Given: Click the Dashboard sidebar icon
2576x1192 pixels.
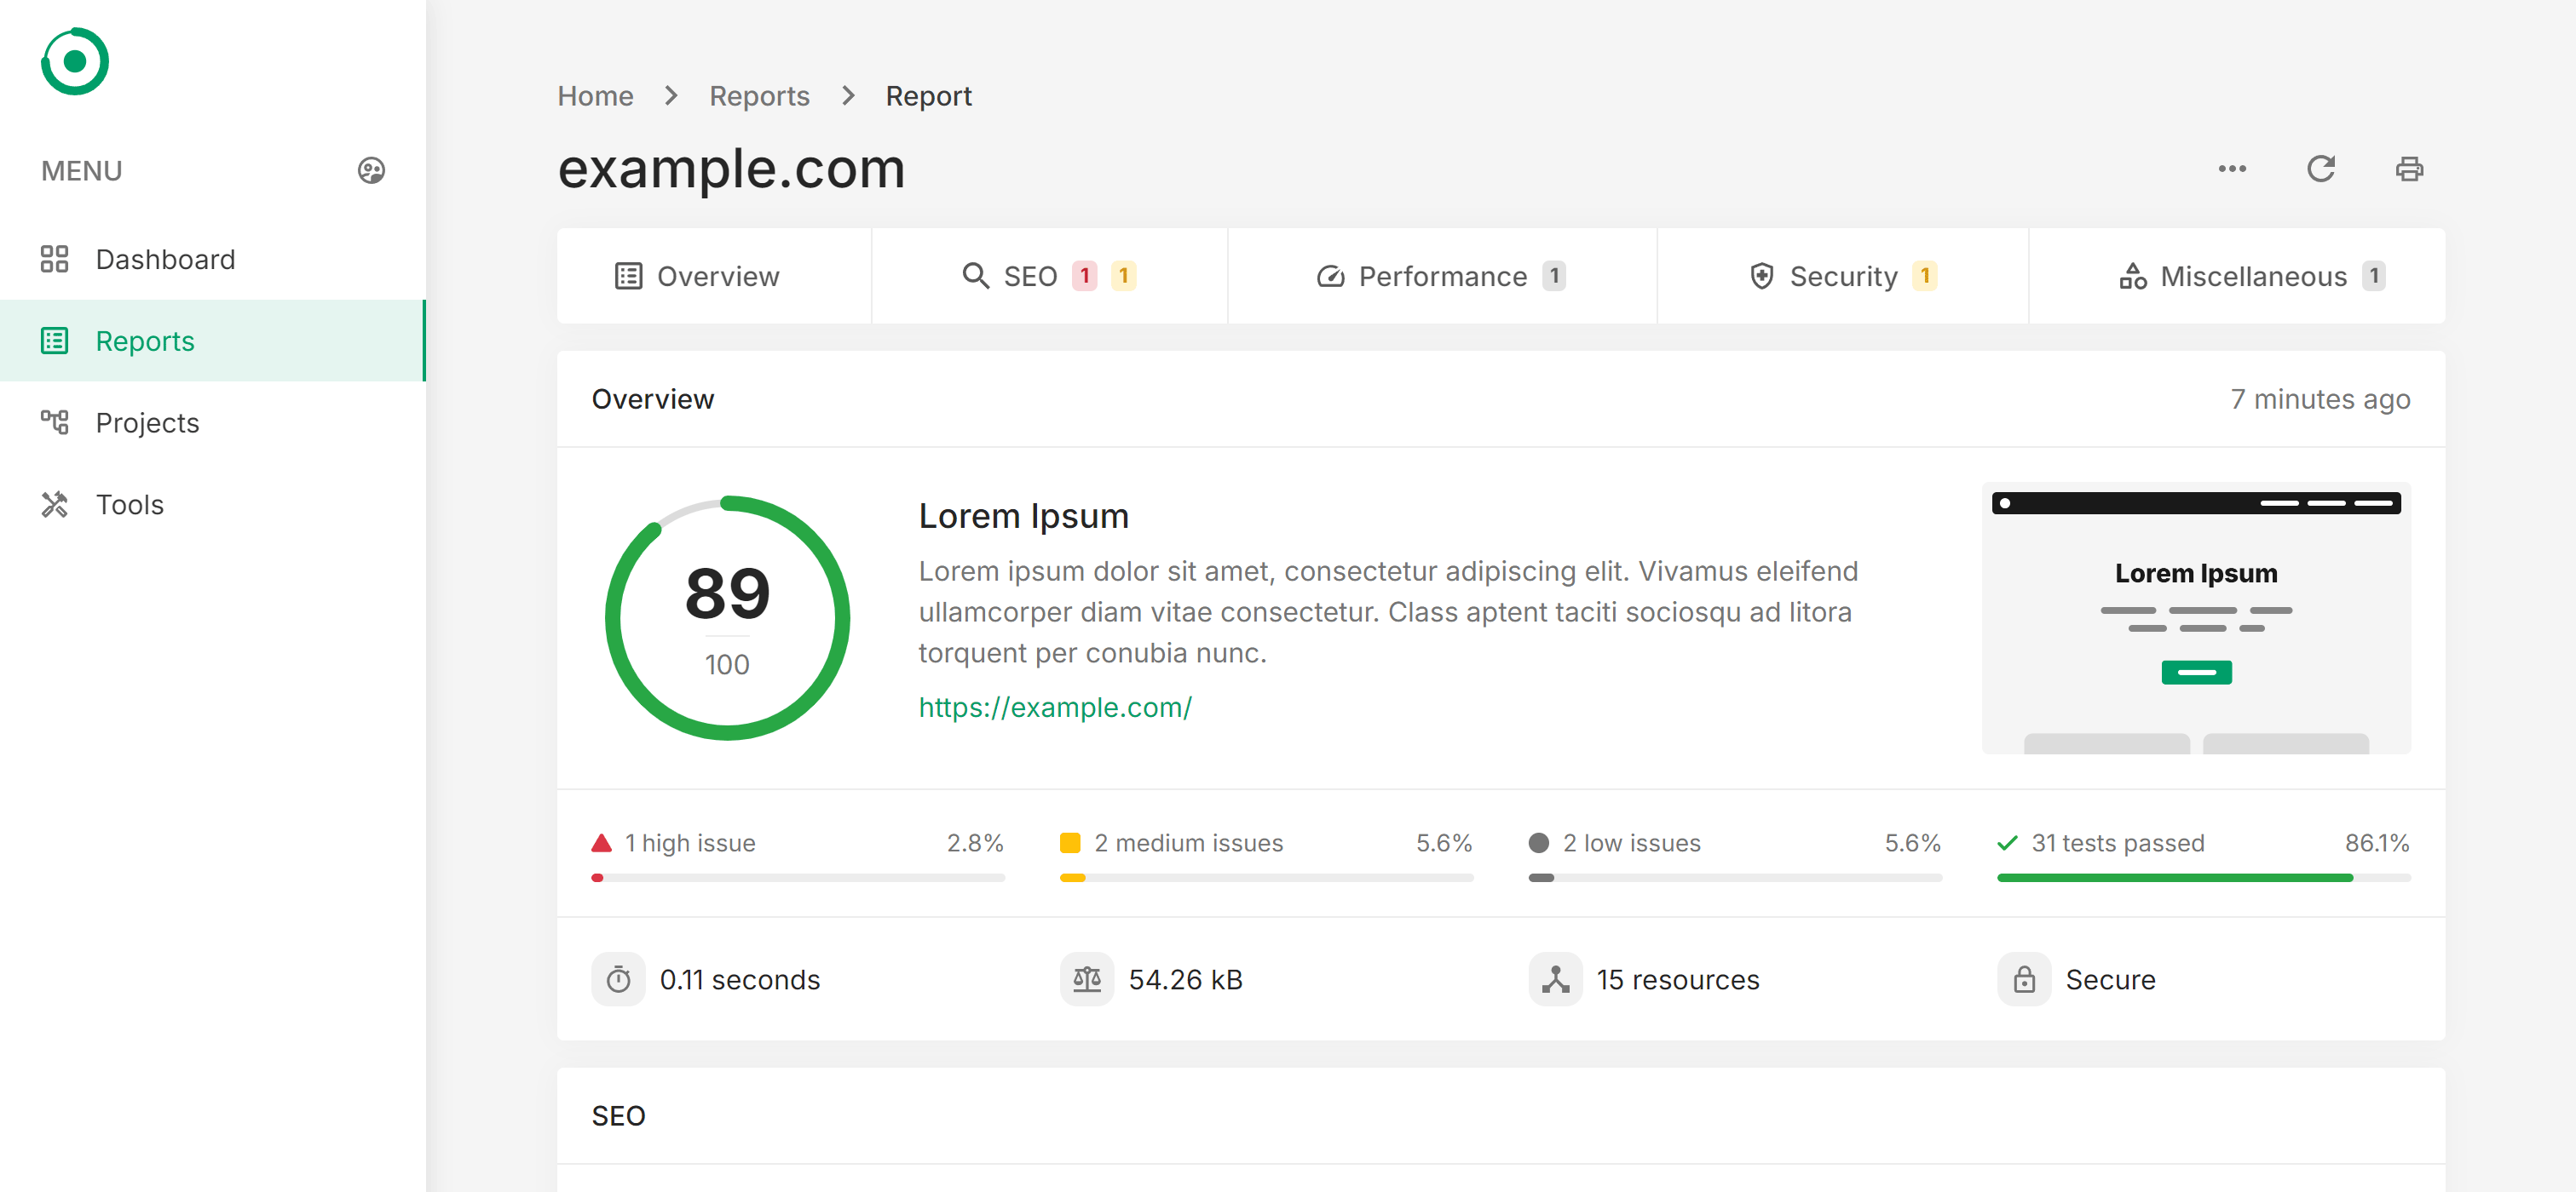Looking at the screenshot, I should 55,258.
